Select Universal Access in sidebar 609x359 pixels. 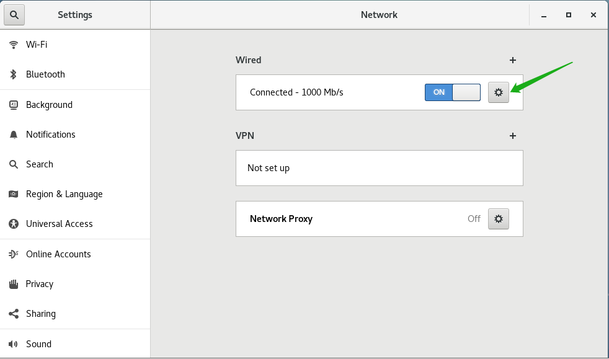(13, 224)
